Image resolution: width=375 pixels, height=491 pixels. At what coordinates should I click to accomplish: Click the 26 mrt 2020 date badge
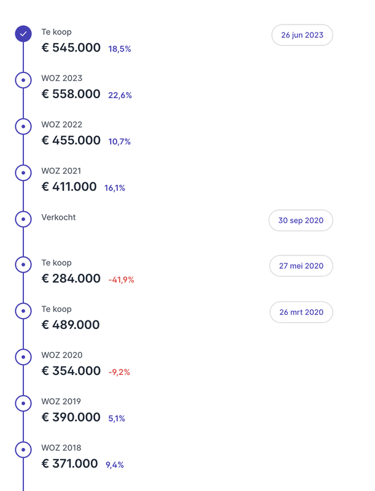point(301,312)
